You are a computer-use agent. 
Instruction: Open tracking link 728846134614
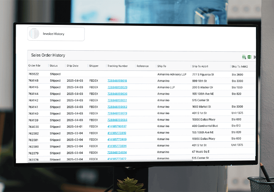pos(117,152)
